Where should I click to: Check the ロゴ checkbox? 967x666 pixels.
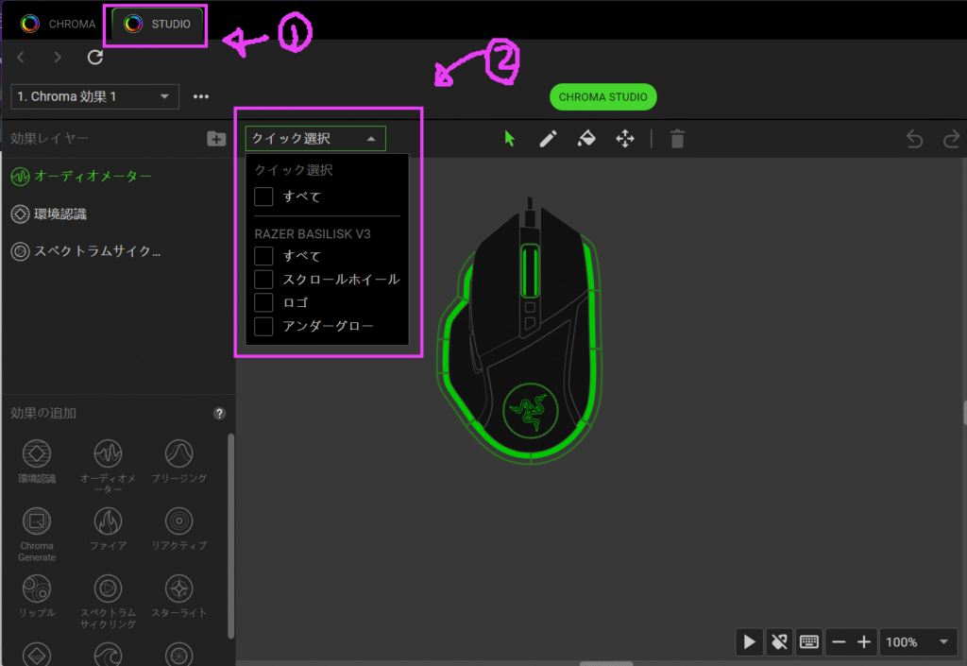tap(263, 303)
